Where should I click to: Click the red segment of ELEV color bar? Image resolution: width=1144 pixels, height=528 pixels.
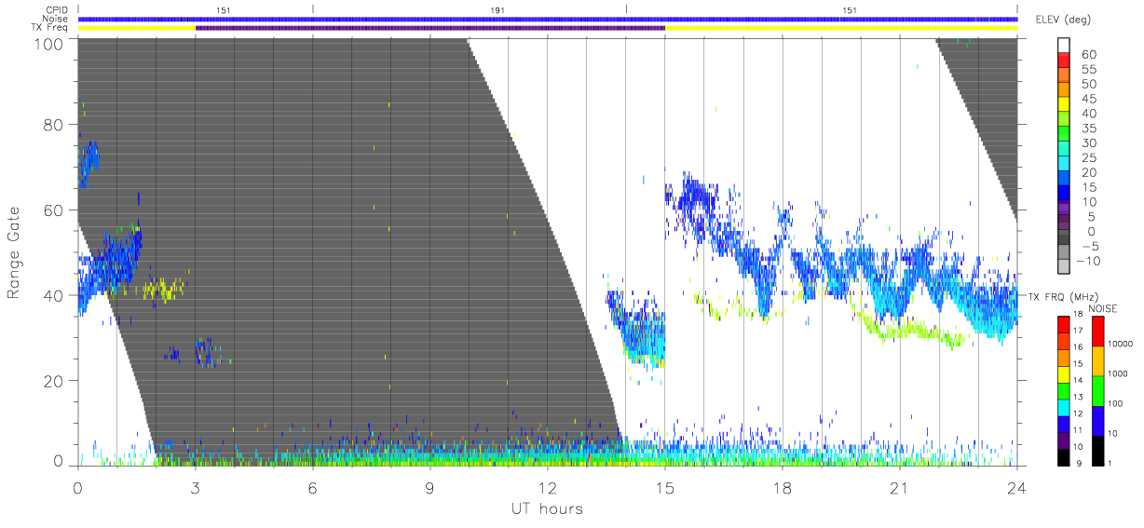pos(1066,61)
